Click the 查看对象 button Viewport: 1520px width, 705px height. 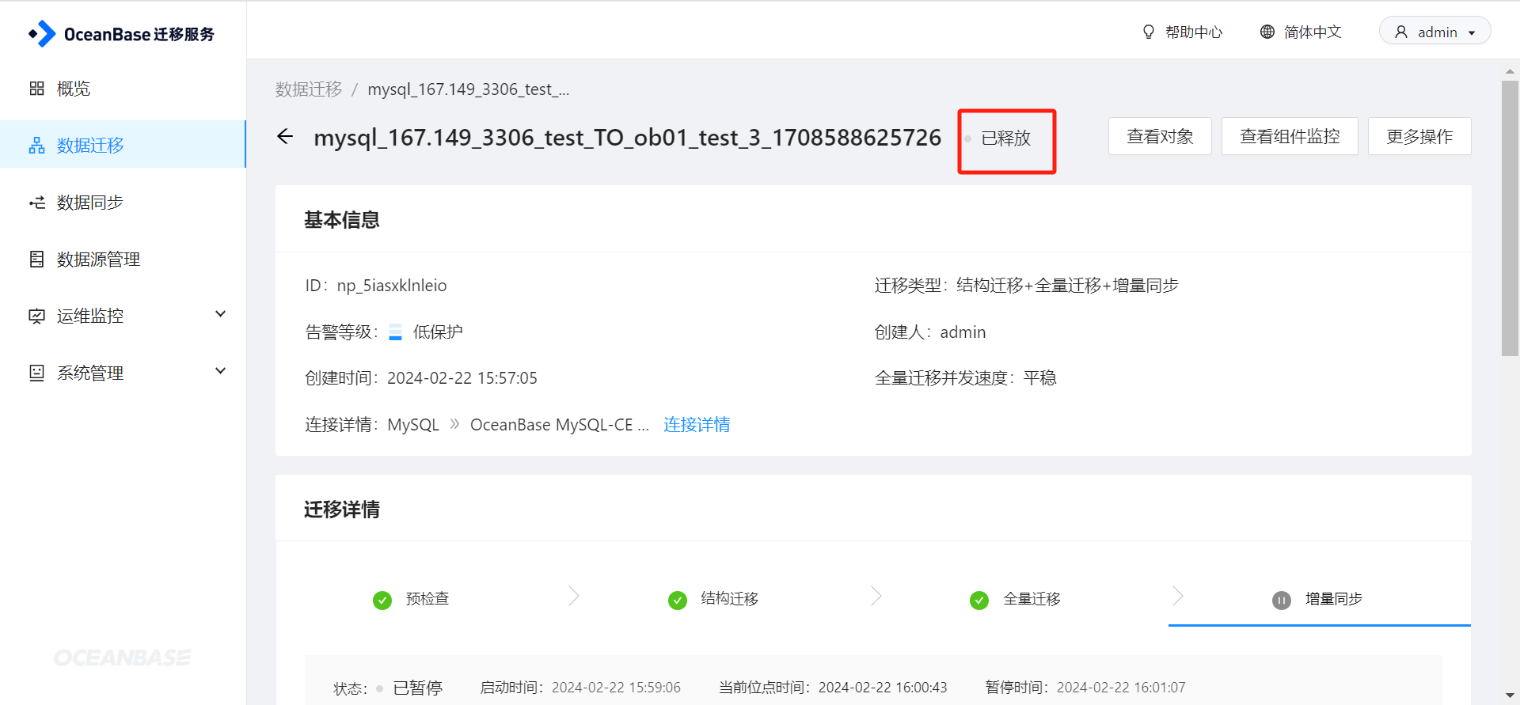pyautogui.click(x=1160, y=136)
